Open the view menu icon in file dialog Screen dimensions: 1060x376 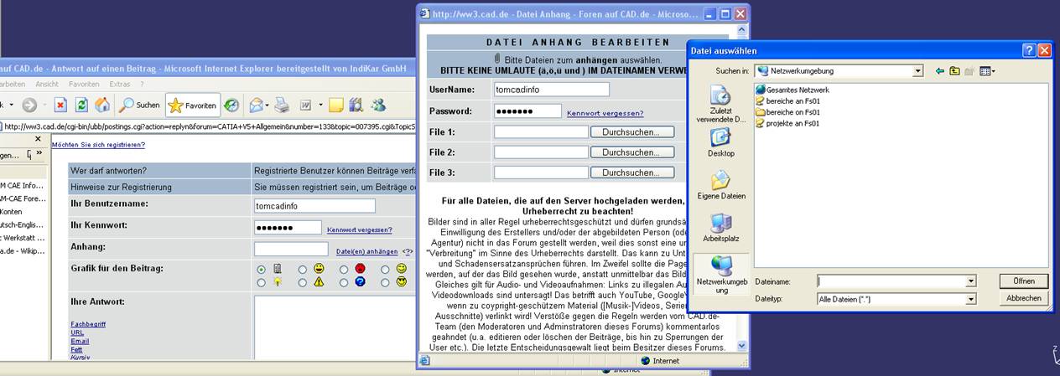pos(987,71)
